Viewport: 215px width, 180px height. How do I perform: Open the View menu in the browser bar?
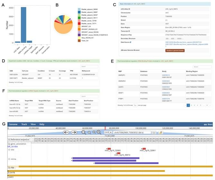coord(33,124)
